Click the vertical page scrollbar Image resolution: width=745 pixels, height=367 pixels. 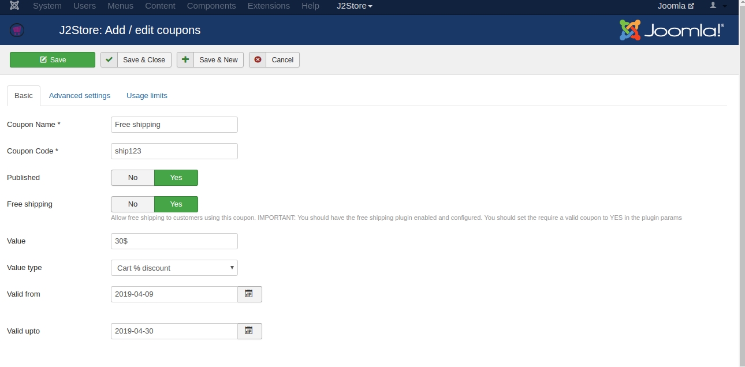pyautogui.click(x=742, y=173)
